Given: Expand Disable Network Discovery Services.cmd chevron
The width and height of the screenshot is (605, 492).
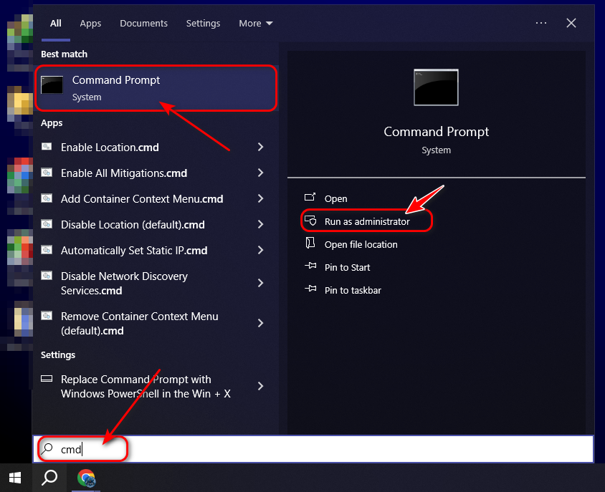Looking at the screenshot, I should click(x=260, y=283).
